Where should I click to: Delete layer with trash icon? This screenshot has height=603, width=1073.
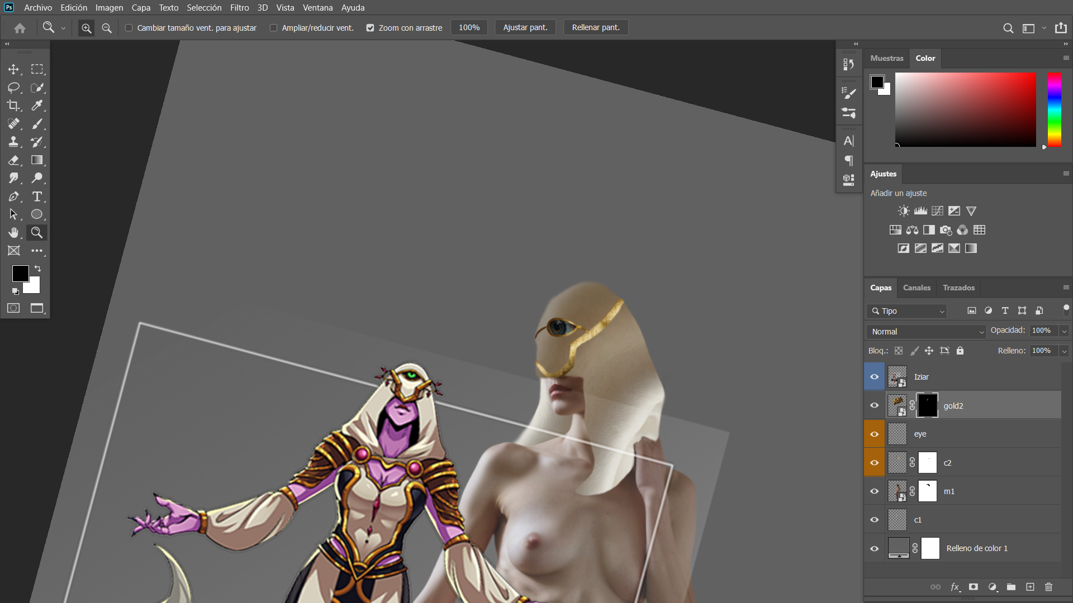(1048, 587)
